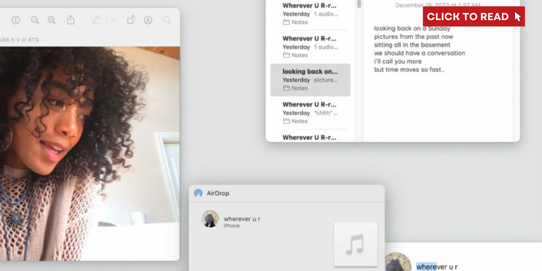Click the red CLICK TO READ button
The width and height of the screenshot is (542, 271).
(474, 16)
